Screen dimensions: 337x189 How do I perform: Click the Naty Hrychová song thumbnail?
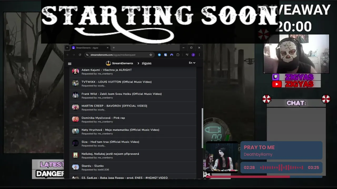point(76,131)
